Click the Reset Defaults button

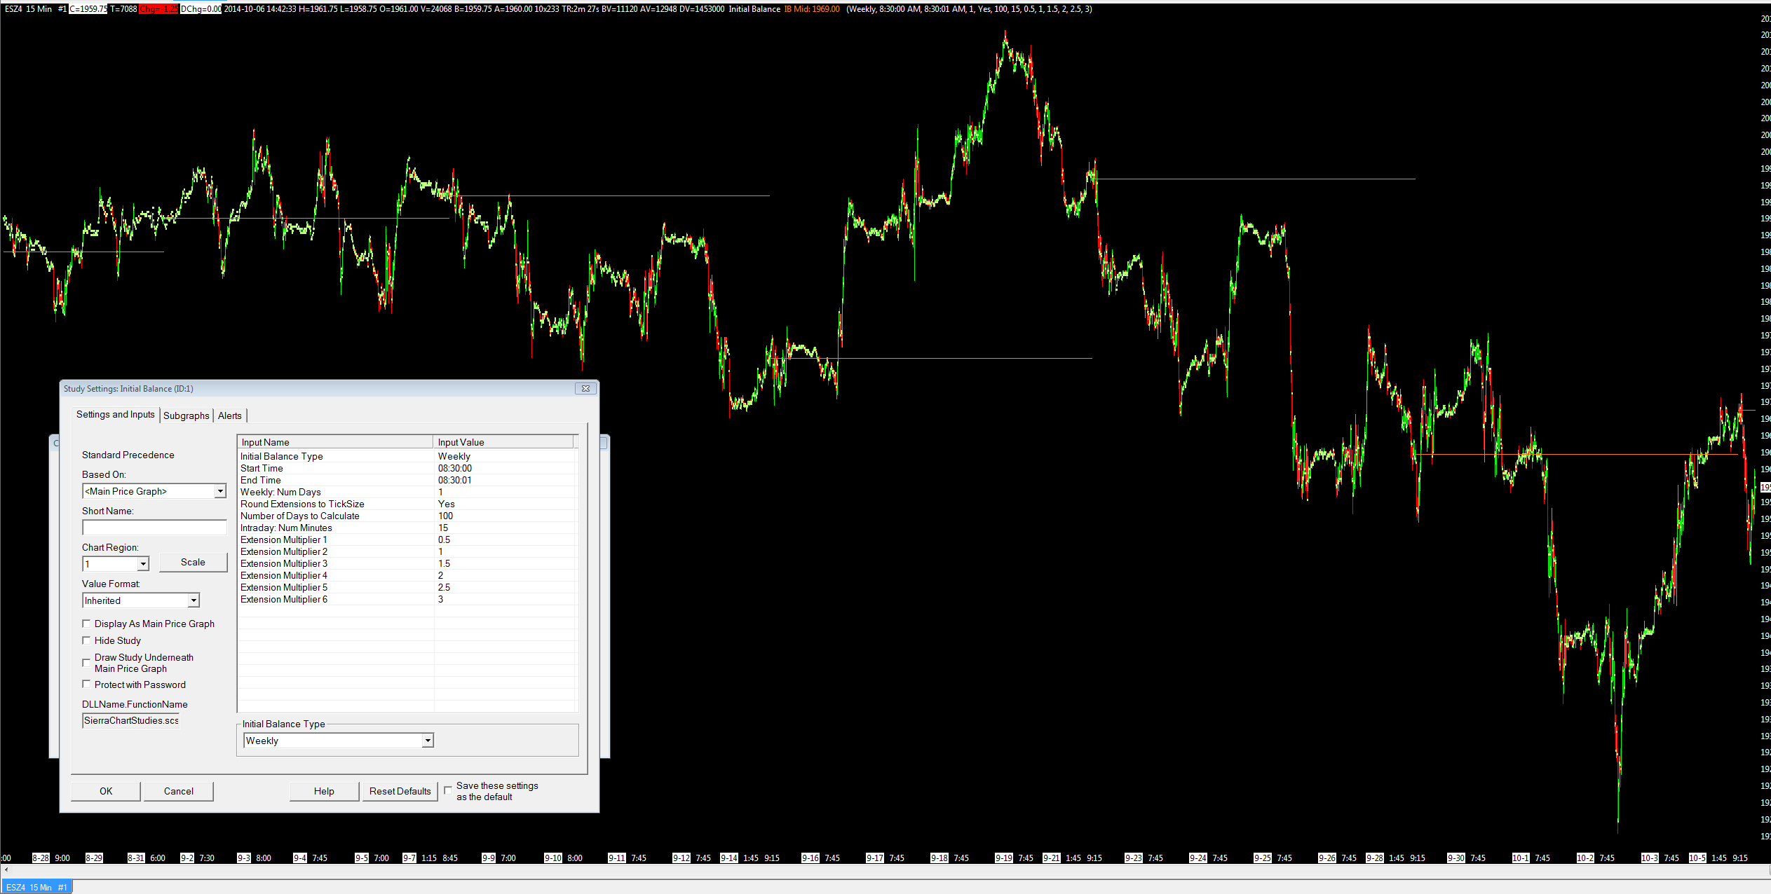[400, 791]
